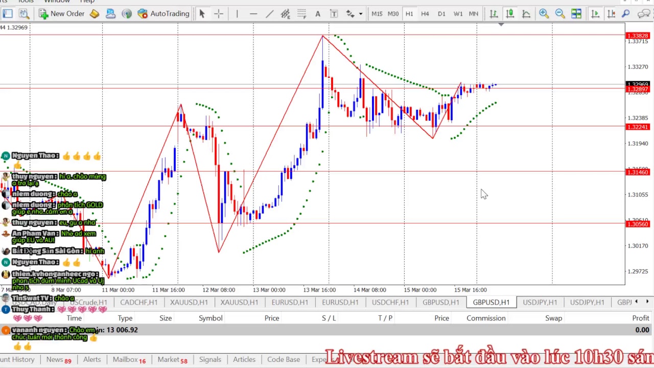Viewport: 654px width, 368px height.
Task: Sort trades by Profit column header
Action: [641, 318]
